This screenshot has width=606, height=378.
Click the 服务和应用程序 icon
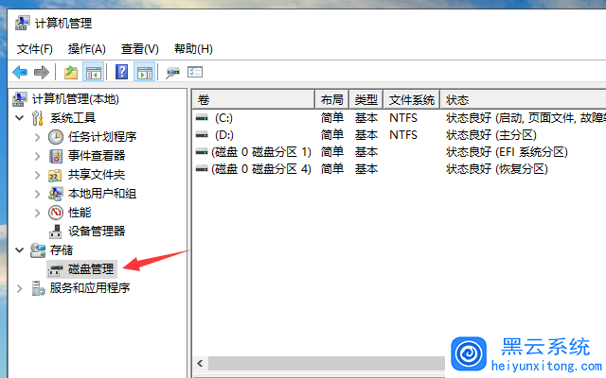38,288
